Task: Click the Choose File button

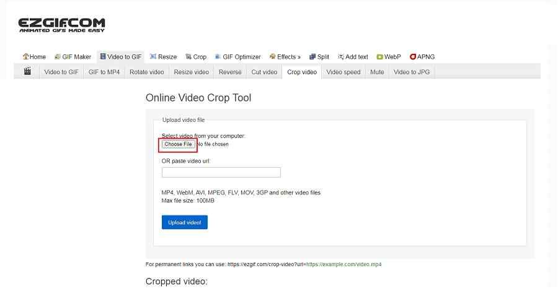Action: click(178, 144)
